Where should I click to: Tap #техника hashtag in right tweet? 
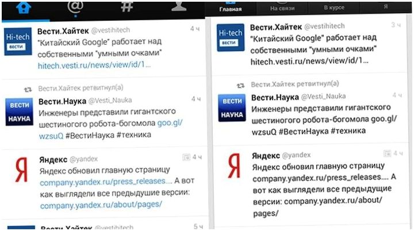(x=348, y=131)
